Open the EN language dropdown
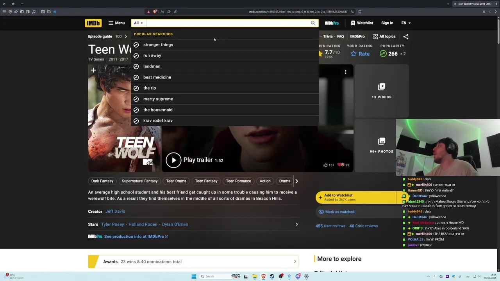Image resolution: width=500 pixels, height=281 pixels. (x=406, y=23)
